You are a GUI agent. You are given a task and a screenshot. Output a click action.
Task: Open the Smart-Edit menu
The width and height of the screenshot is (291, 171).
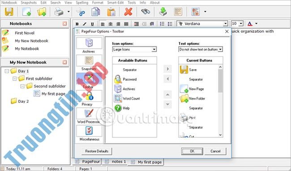point(116,3)
